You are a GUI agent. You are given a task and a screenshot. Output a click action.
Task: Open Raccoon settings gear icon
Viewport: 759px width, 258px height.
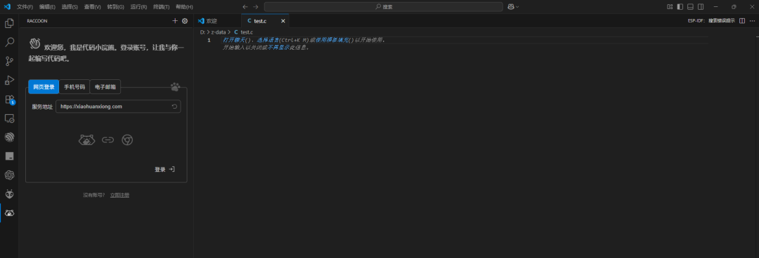coord(184,21)
